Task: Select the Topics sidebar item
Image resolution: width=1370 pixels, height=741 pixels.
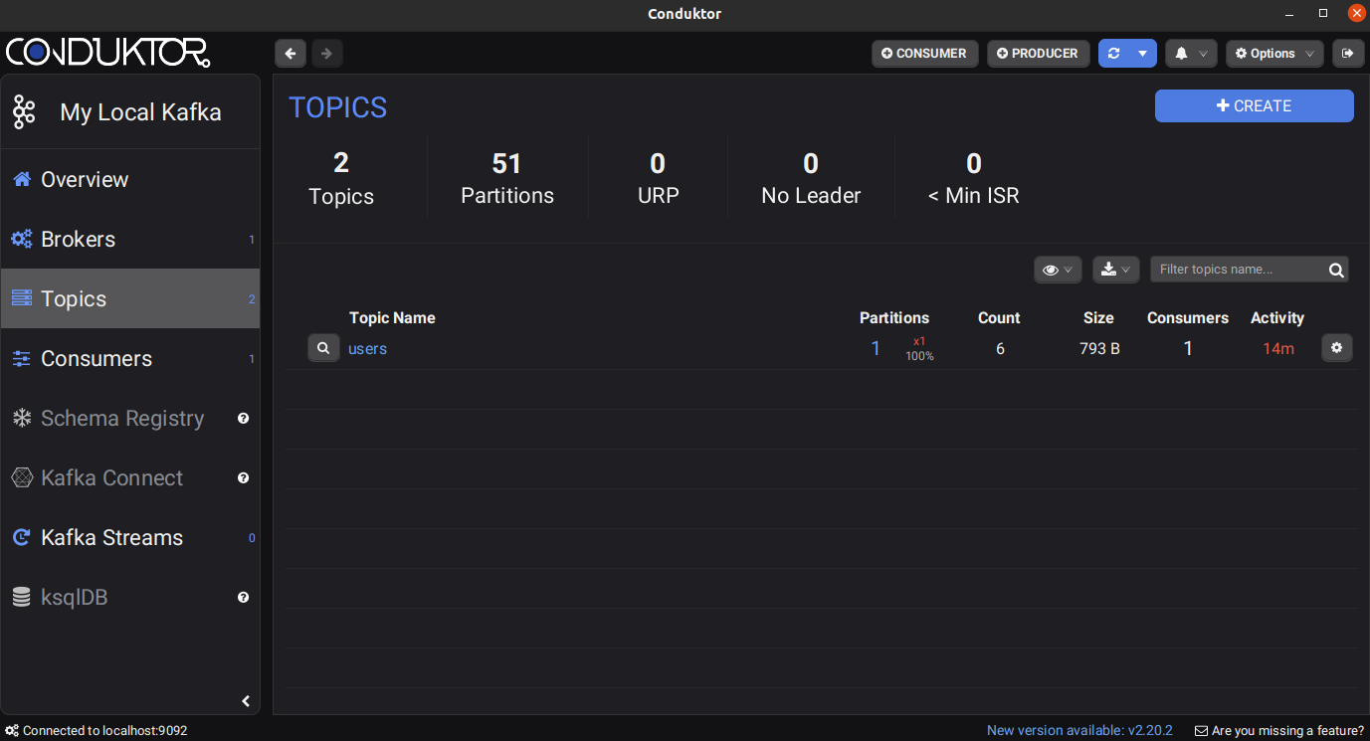Action: coord(130,298)
